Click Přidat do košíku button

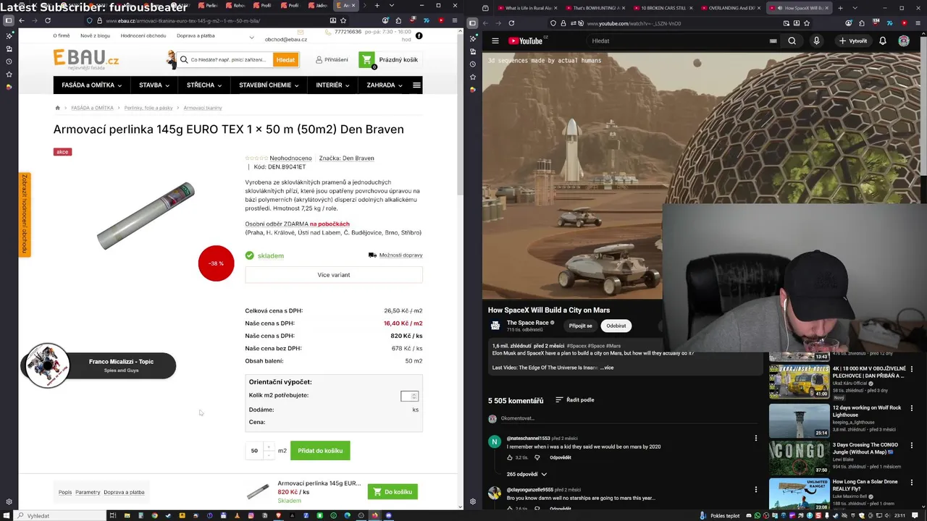pos(320,451)
